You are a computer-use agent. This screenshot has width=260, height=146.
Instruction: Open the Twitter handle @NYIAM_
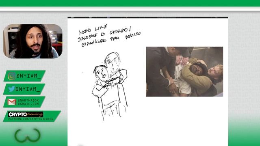tap(28, 89)
